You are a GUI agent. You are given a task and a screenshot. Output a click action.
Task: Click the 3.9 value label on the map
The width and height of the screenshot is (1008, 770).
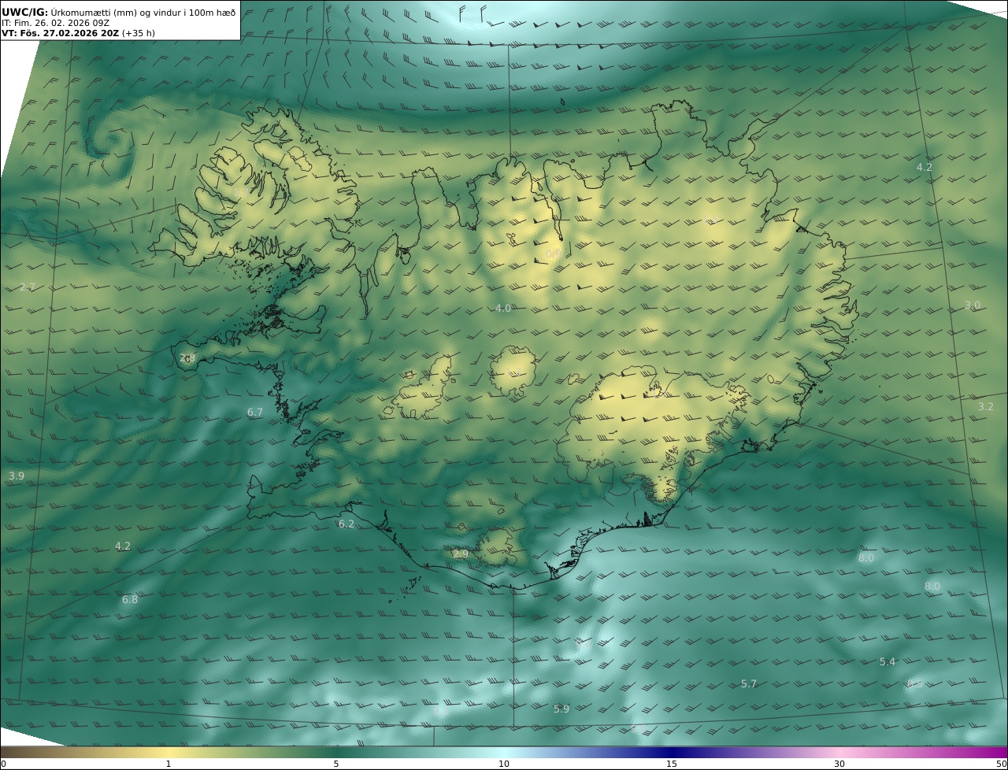click(x=17, y=476)
